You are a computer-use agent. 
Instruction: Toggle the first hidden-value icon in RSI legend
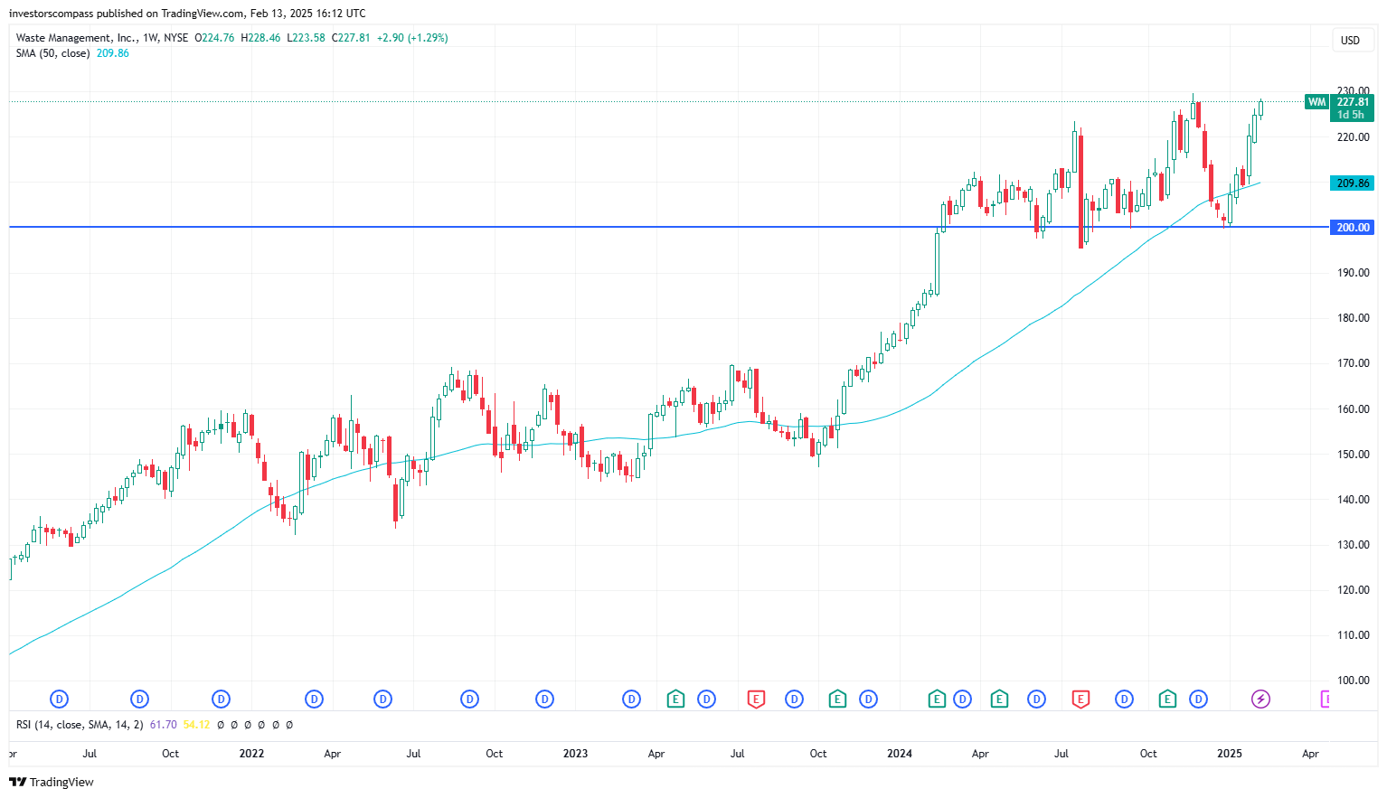point(221,725)
